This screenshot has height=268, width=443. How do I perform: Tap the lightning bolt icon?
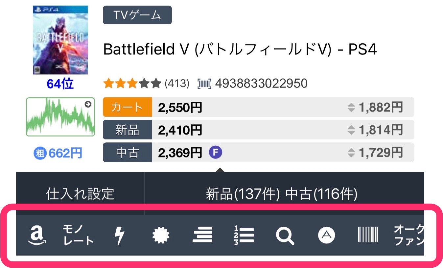click(x=119, y=235)
